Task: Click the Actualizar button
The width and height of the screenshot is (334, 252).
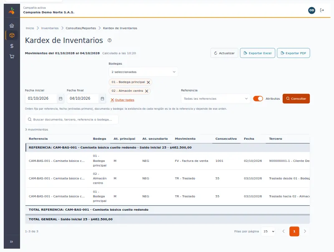Action: point(224,53)
